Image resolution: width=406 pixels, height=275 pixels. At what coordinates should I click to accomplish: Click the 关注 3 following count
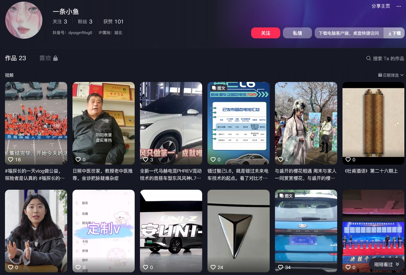pyautogui.click(x=60, y=21)
